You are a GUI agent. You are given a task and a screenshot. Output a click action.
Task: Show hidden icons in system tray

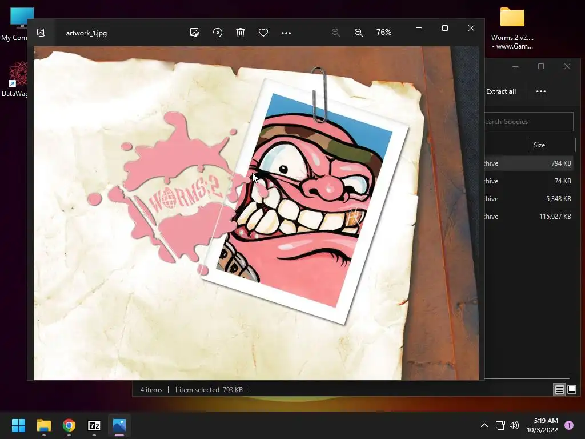pos(484,425)
